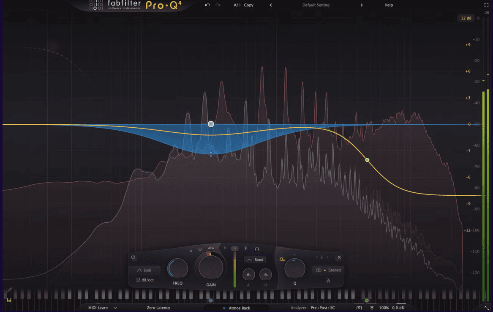The height and width of the screenshot is (312, 493).
Task: Expand the MIDI Learn dropdown arrow
Action: pos(115,308)
